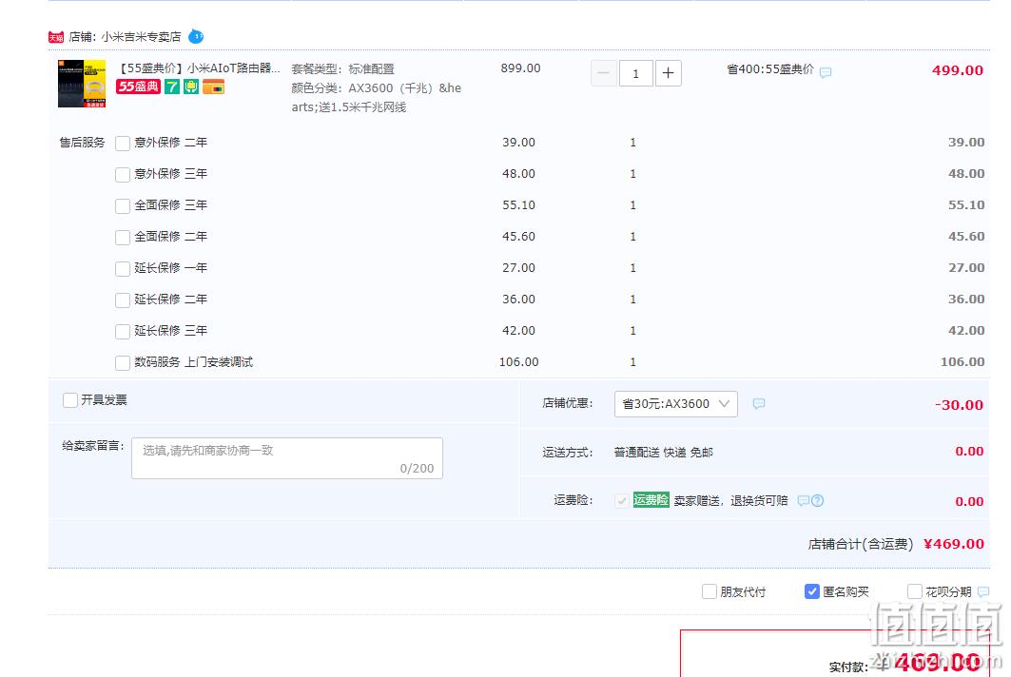Click the question mark help icon for 运费险
The image size is (1011, 677).
click(x=818, y=500)
